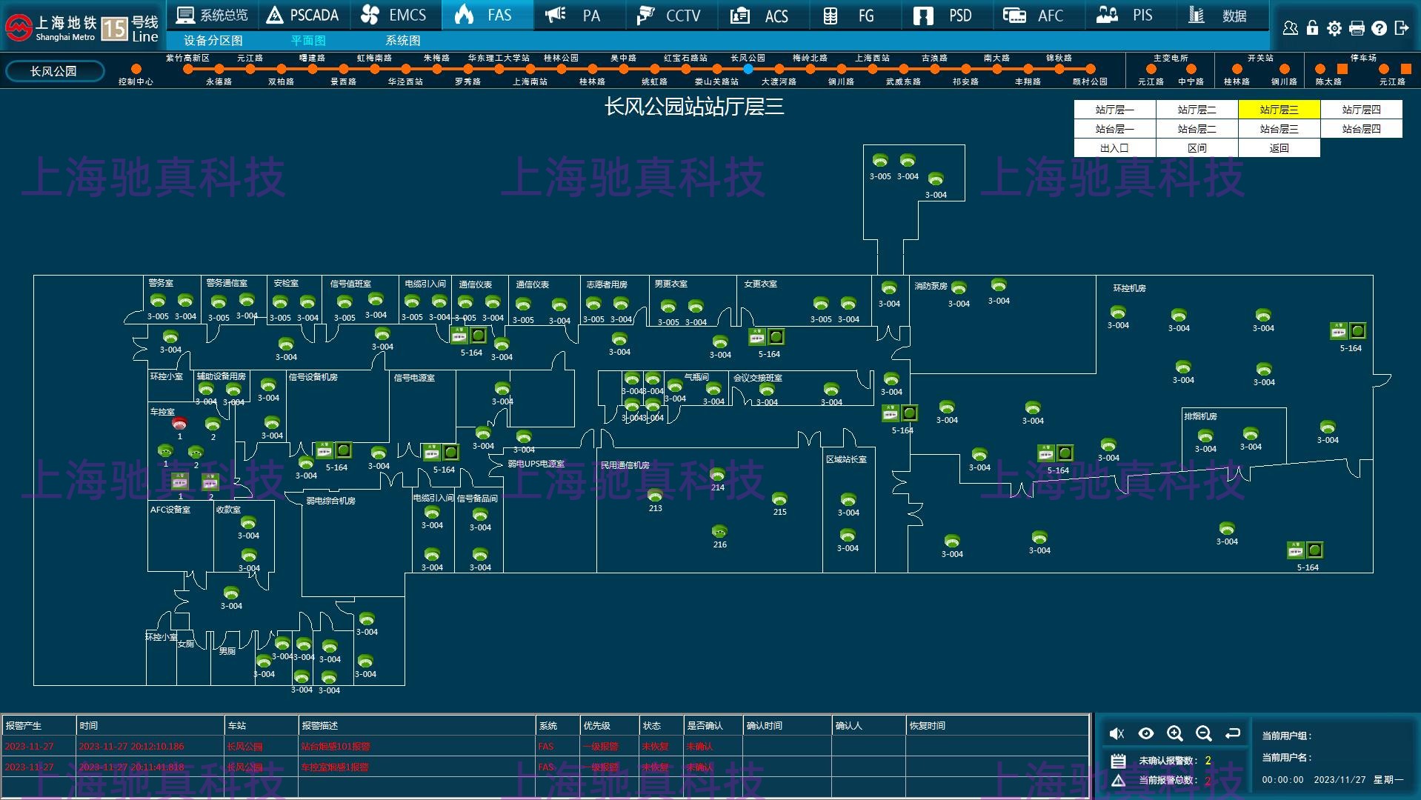Image resolution: width=1421 pixels, height=800 pixels.
Task: Click the unlock padlock icon
Action: click(x=1312, y=28)
